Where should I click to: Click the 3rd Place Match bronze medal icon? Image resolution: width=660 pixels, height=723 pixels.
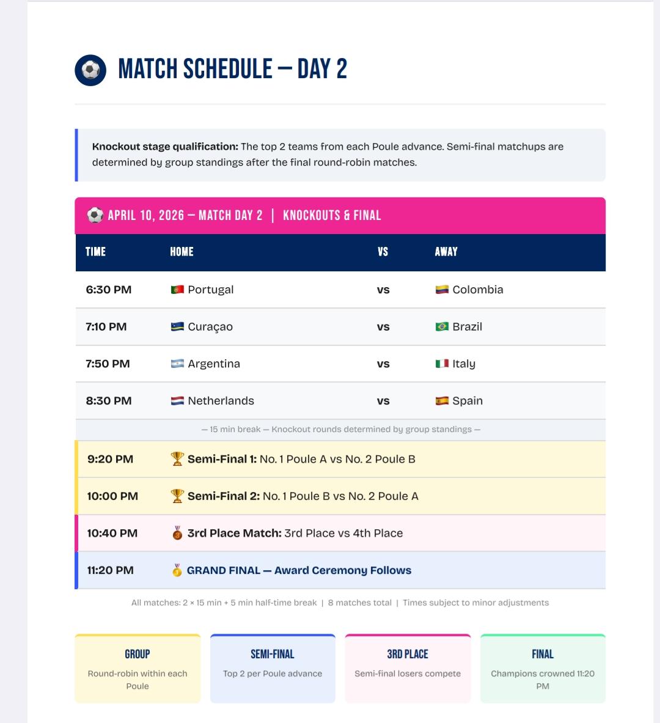coord(177,533)
